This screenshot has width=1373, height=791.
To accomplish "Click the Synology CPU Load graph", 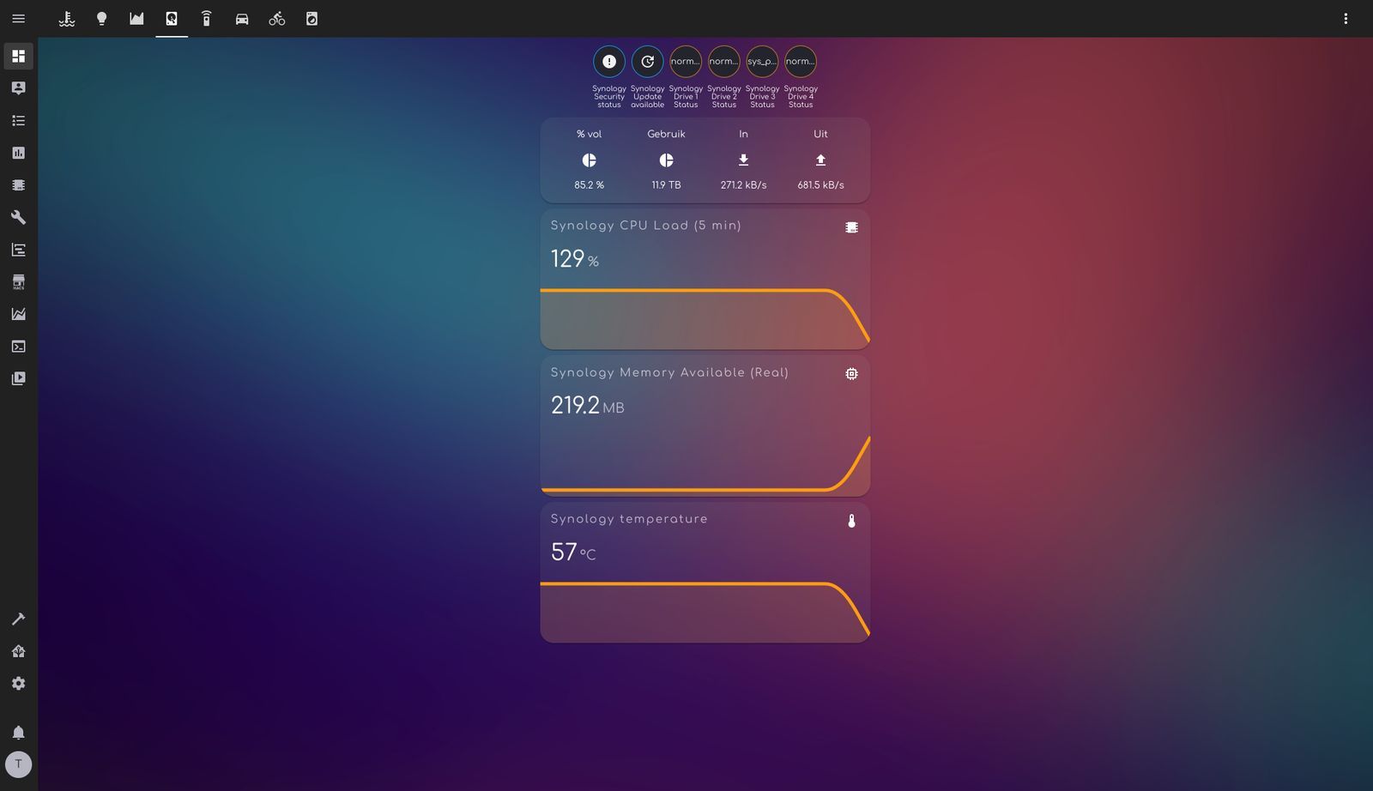I will pos(705,280).
